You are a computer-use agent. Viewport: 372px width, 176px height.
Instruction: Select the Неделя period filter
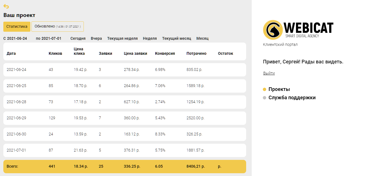(x=150, y=38)
